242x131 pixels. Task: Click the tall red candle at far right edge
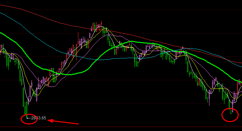[238, 88]
